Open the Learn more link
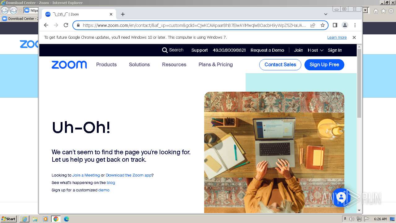396x223 pixels. coord(337,37)
